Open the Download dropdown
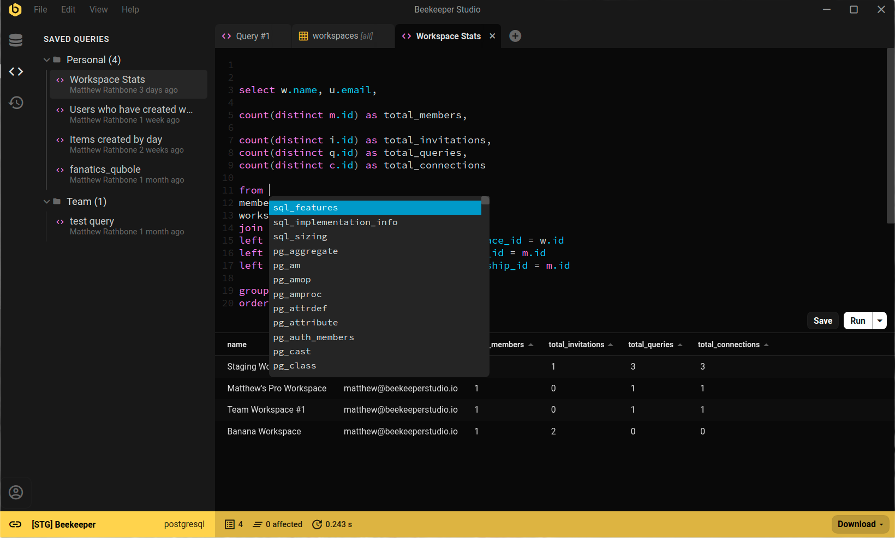Image resolution: width=895 pixels, height=538 pixels. pyautogui.click(x=860, y=524)
